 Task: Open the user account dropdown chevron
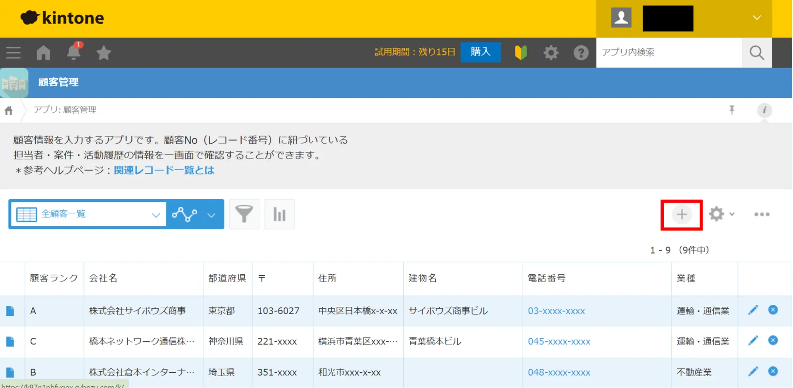[757, 18]
